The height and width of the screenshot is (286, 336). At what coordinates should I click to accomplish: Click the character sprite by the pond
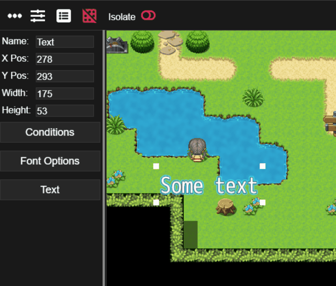[197, 150]
